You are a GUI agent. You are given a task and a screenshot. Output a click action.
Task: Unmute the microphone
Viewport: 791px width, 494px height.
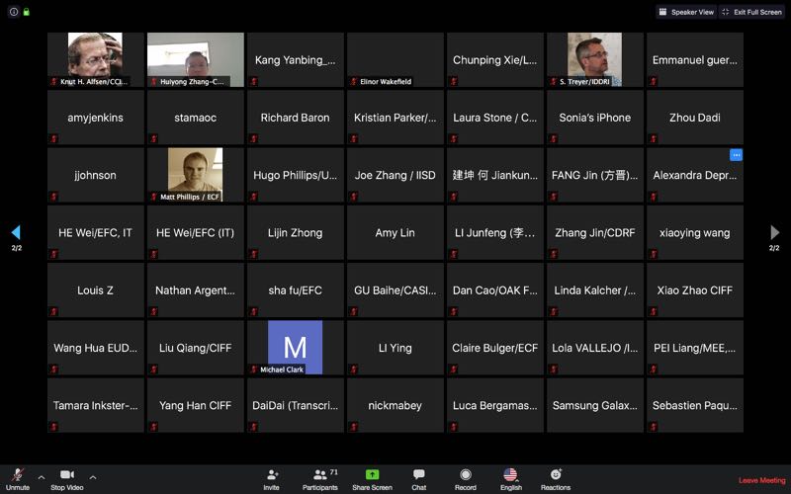coord(17,478)
